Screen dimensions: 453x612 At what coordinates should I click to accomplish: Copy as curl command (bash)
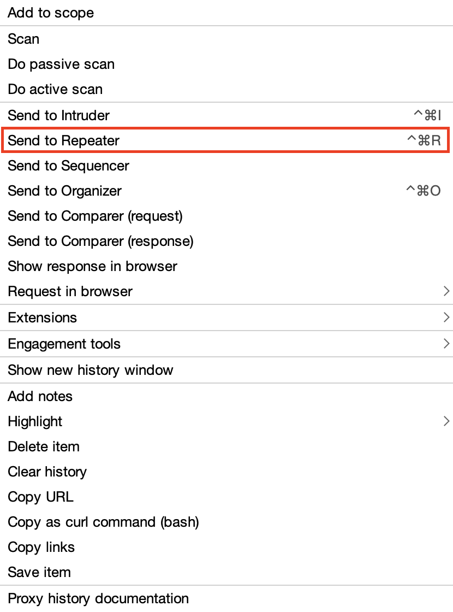click(103, 522)
